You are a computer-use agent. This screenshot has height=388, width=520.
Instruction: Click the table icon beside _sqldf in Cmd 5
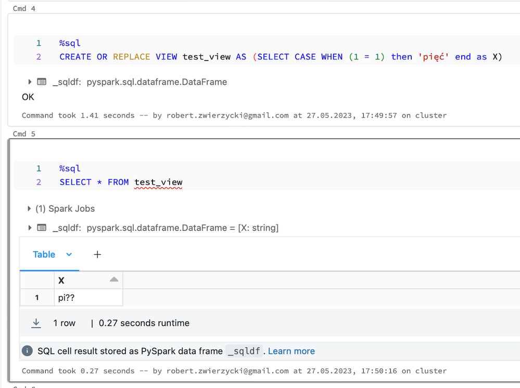[42, 228]
